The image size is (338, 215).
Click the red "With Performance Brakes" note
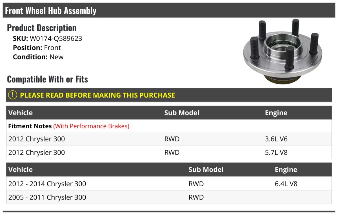click(x=91, y=126)
